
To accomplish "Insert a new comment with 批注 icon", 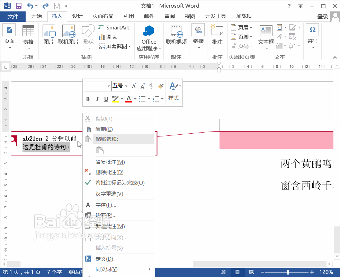I will point(217,35).
